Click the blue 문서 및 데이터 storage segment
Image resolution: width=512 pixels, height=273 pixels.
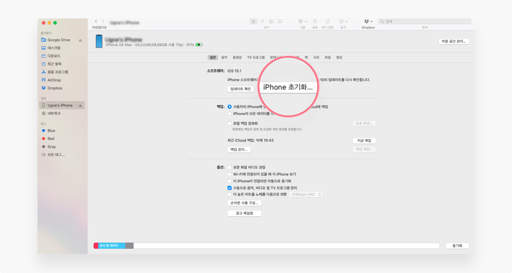pyautogui.click(x=112, y=246)
